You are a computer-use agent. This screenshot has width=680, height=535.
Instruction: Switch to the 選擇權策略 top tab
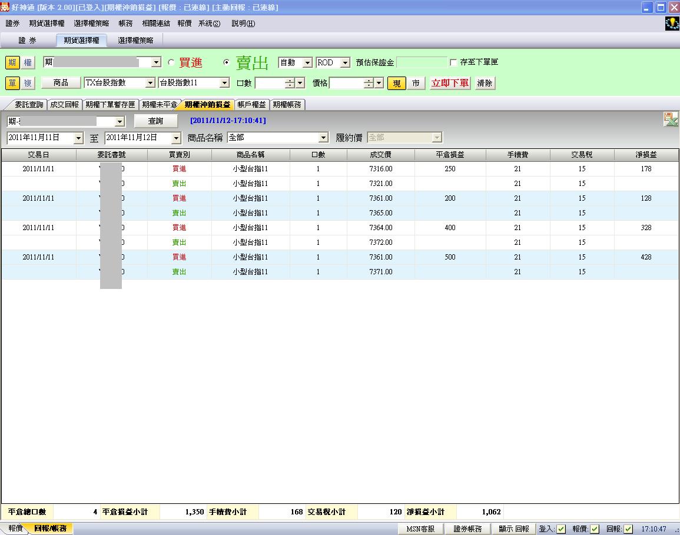[136, 41]
